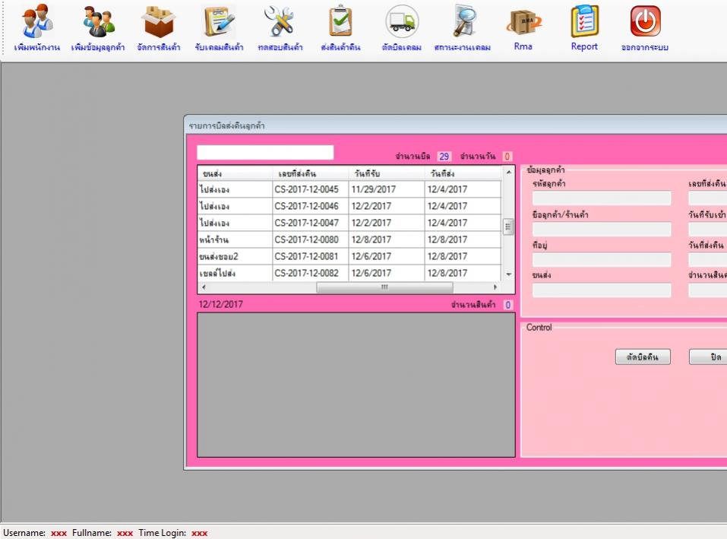The width and height of the screenshot is (727, 539).
Task: Click the ตัดบิลคืน button
Action: click(643, 357)
